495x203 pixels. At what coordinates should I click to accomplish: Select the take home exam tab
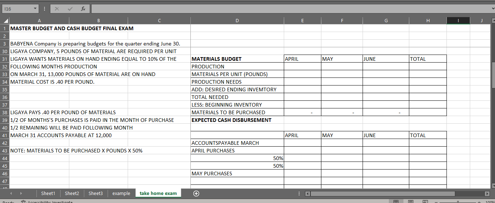pyautogui.click(x=158, y=194)
